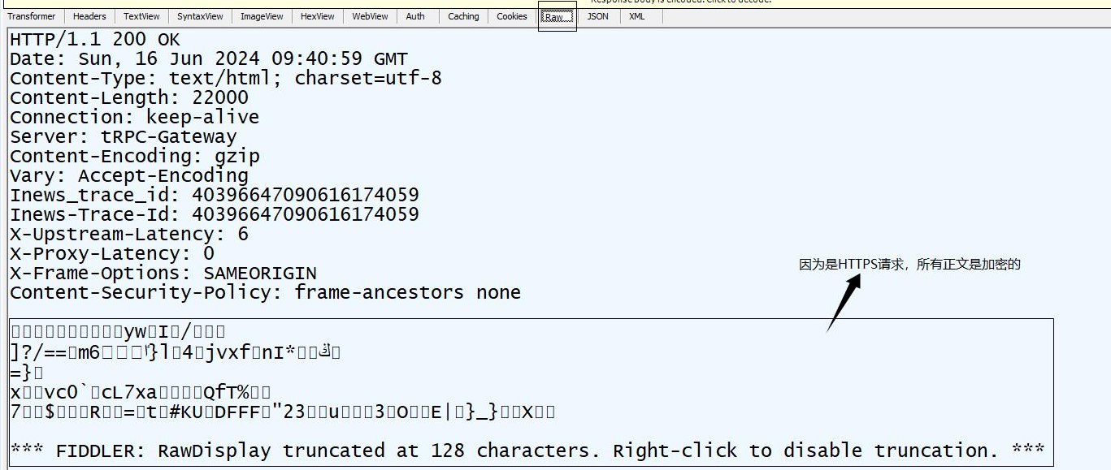1111x470 pixels.
Task: Open the HexView tab
Action: [317, 16]
